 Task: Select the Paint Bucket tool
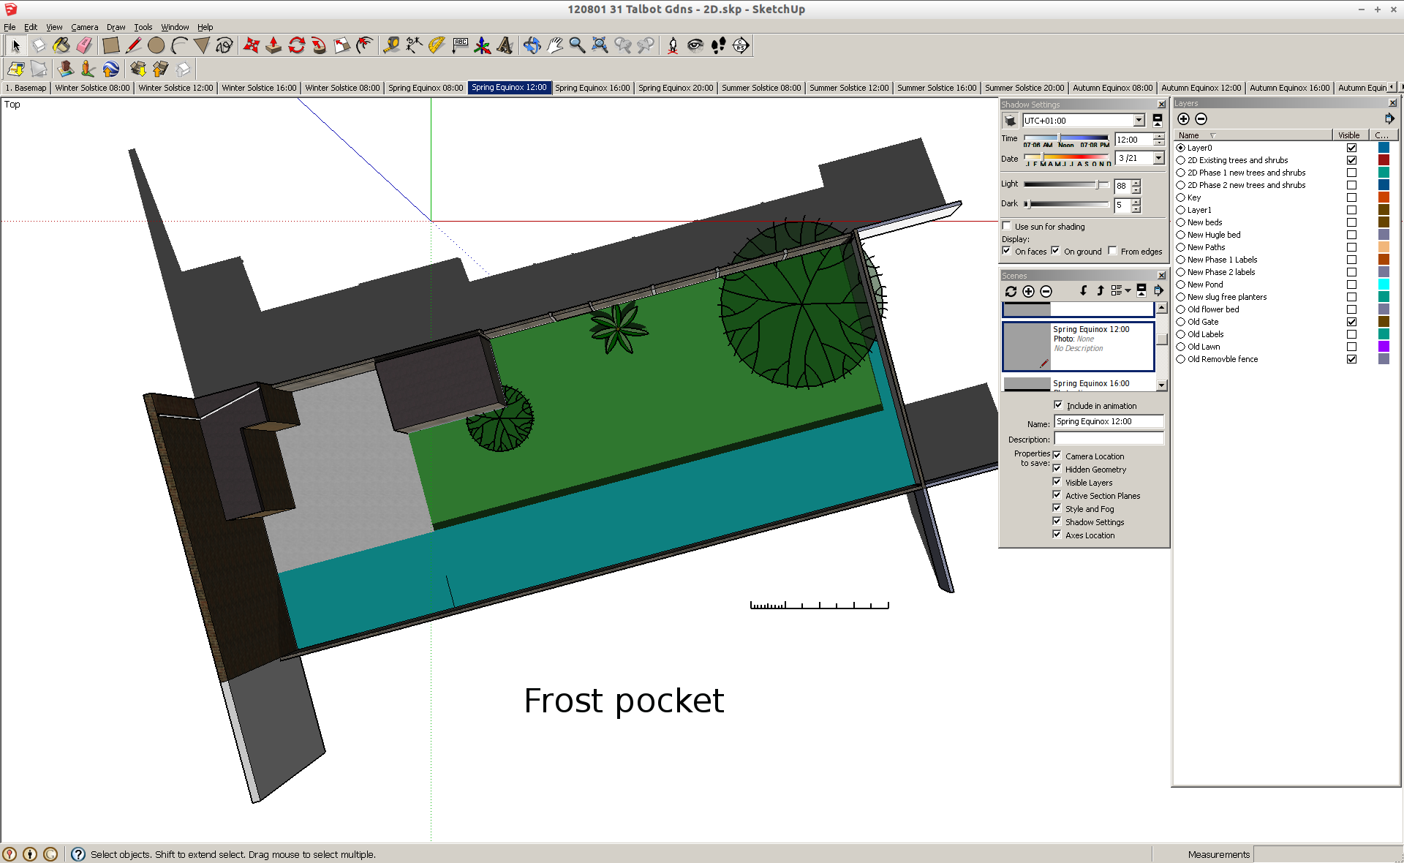61,45
